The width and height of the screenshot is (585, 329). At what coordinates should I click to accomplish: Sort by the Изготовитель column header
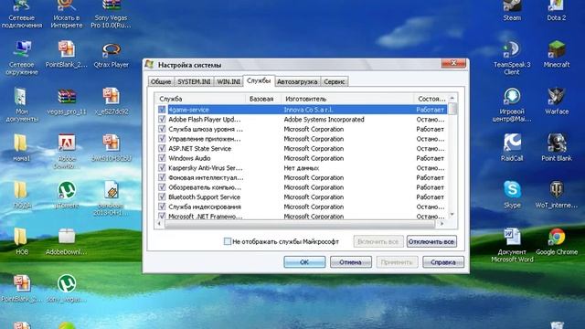(x=347, y=99)
